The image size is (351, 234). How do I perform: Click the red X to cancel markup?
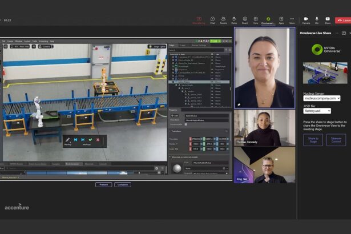coord(98,139)
